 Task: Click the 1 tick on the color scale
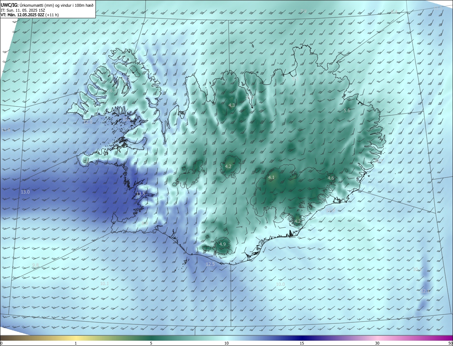coord(76,343)
